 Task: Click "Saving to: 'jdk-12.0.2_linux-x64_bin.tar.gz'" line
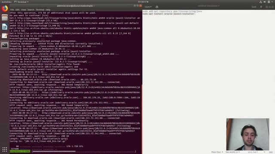tap(38, 141)
